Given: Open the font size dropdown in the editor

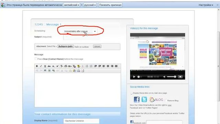Looking at the screenshot, I should 66,66.
